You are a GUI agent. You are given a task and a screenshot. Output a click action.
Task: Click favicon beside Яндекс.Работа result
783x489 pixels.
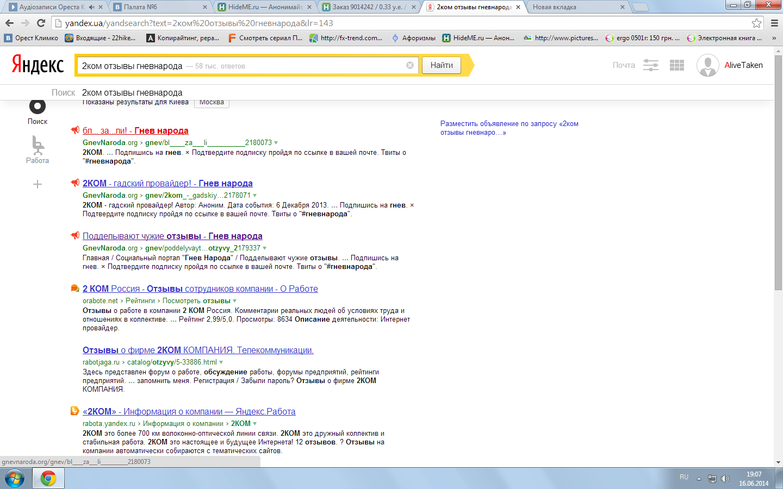click(75, 411)
